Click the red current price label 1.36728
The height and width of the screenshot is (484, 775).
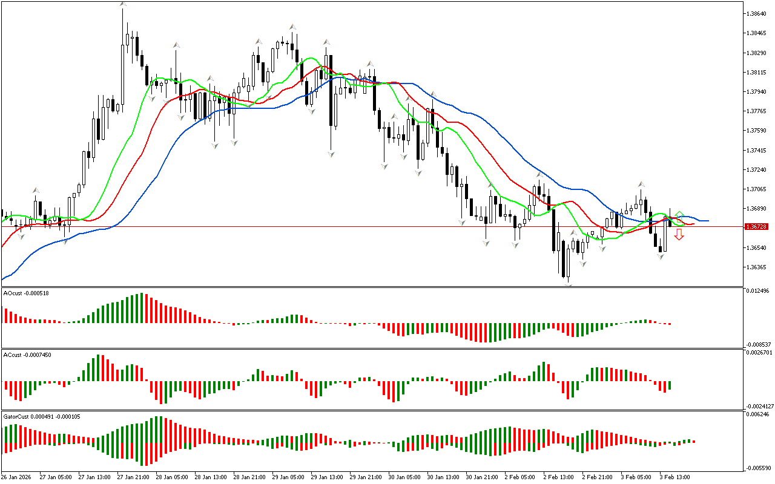757,226
